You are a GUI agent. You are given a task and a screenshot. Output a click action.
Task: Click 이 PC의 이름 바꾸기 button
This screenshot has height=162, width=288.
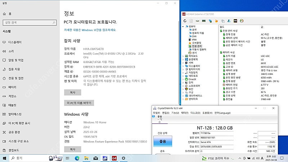(79, 103)
